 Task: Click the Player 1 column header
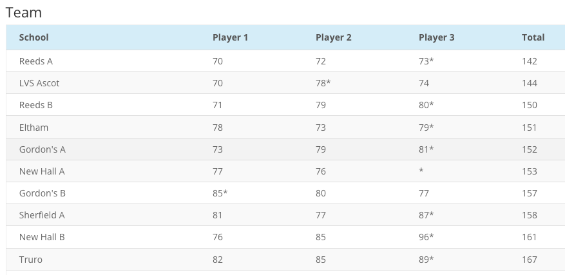(230, 37)
